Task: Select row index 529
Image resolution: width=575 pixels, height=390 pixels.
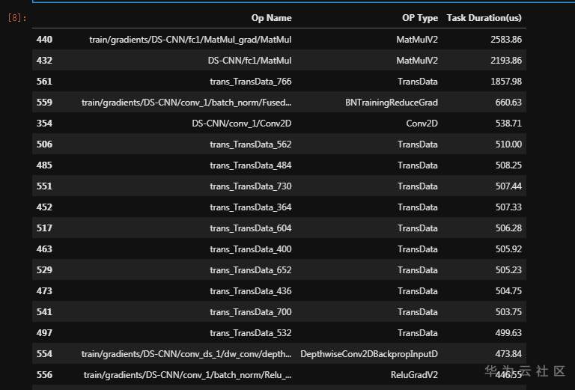Action: [x=44, y=270]
